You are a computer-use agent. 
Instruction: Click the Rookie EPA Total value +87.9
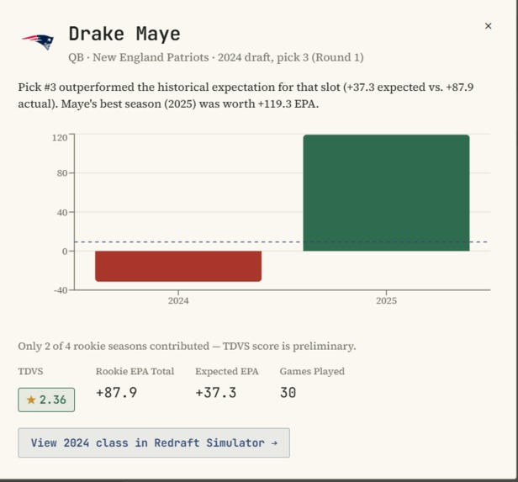116,393
